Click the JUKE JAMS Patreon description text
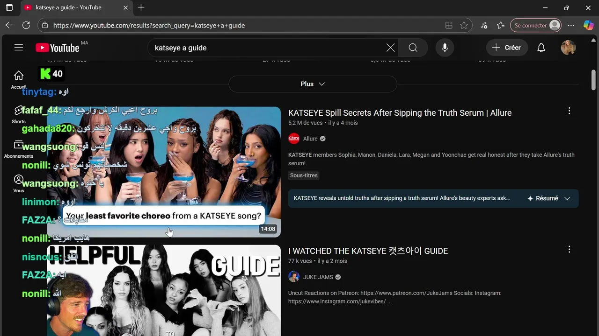Screen dimensions: 599x336 pos(394,297)
